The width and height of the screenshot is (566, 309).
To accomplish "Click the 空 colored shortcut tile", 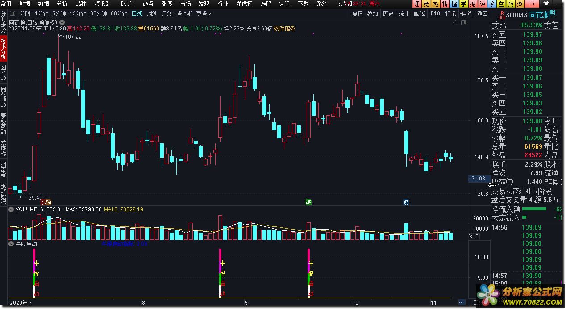I will tap(501, 4).
